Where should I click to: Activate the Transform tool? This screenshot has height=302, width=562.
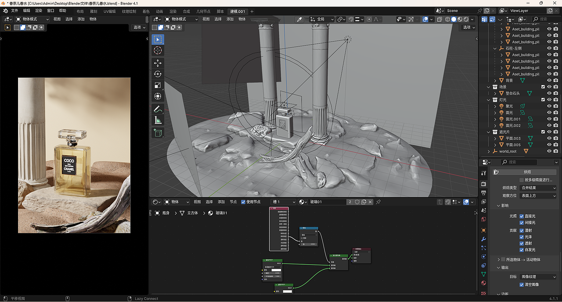[x=158, y=96]
